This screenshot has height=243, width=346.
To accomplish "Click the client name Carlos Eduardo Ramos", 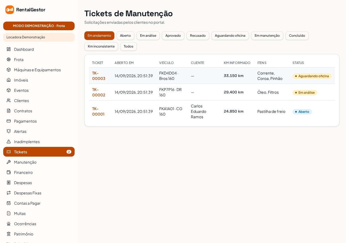I will point(198,111).
